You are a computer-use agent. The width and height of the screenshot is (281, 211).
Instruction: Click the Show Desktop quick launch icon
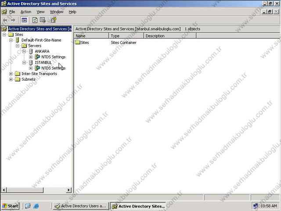tap(28, 206)
